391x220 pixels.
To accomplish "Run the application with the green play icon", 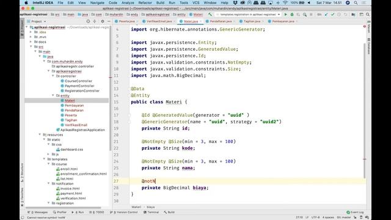I will click(x=286, y=15).
